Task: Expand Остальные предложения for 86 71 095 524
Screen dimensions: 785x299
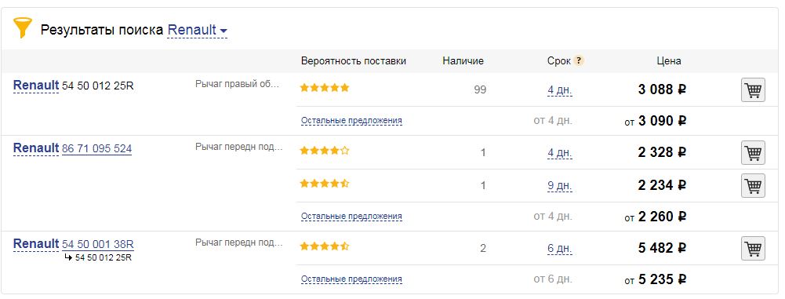Action: 351,217
